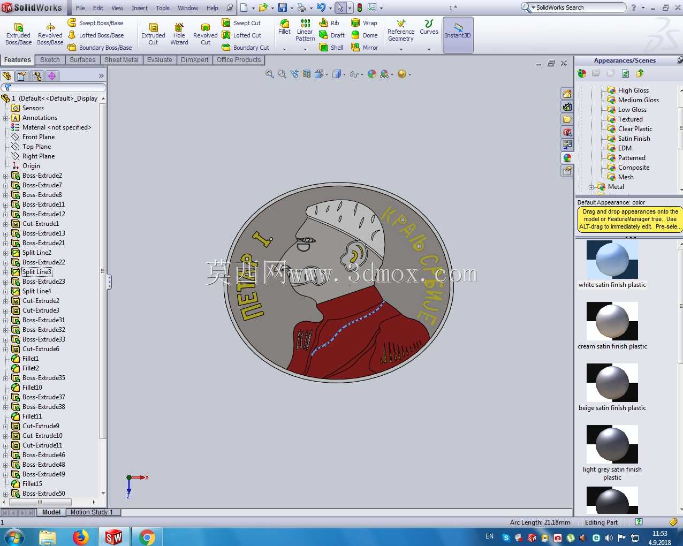683x546 pixels.
Task: Open SolidWorks Resources task pane icon
Action: (x=567, y=94)
